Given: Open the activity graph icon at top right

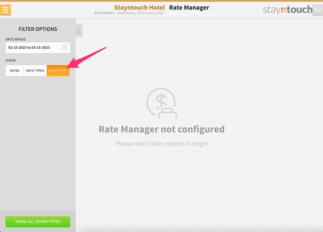Looking at the screenshot, I should [x=318, y=10].
